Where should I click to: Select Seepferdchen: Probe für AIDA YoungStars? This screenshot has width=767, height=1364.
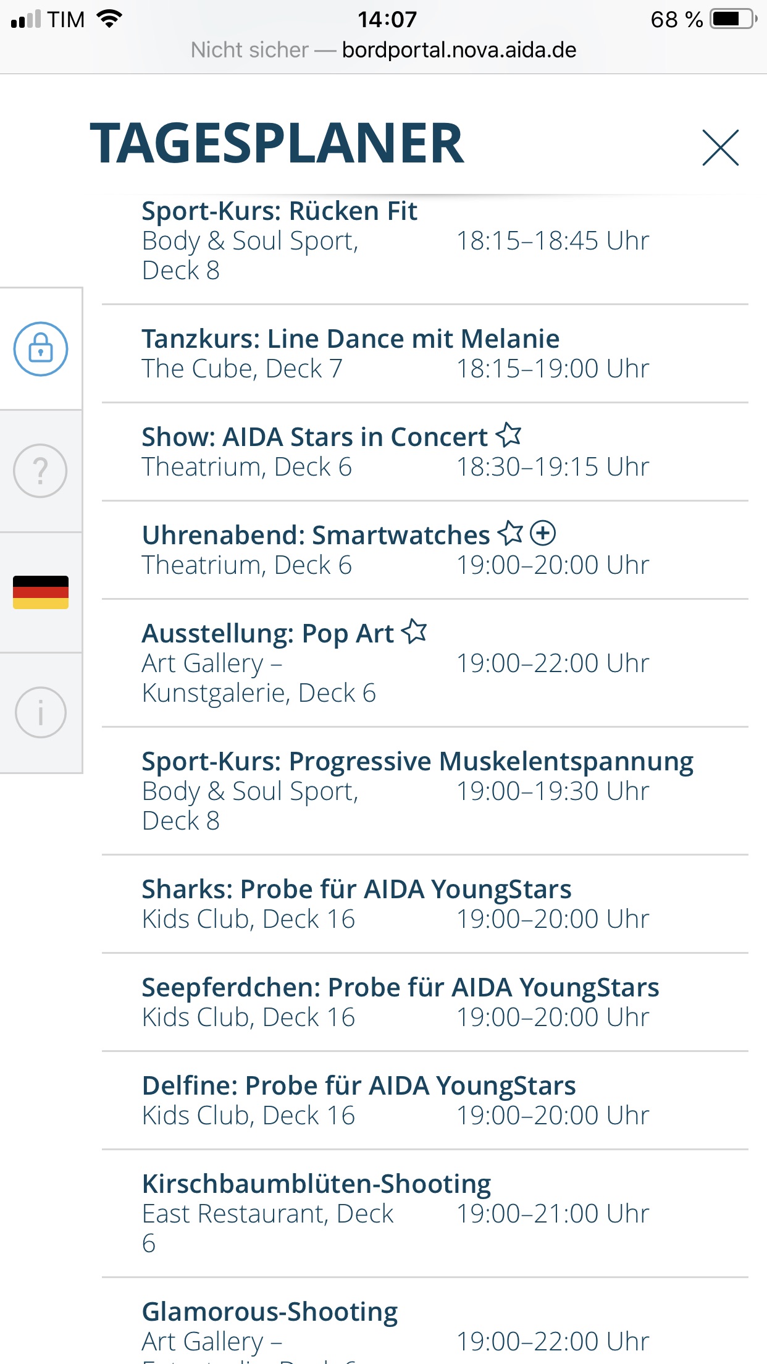[400, 988]
